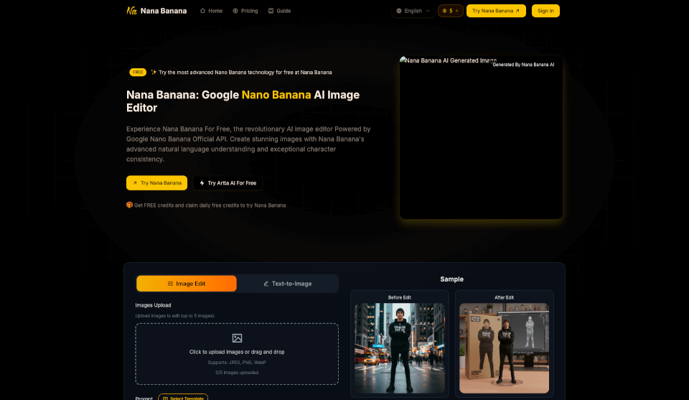Click the Guide book icon in the navbar

(271, 11)
